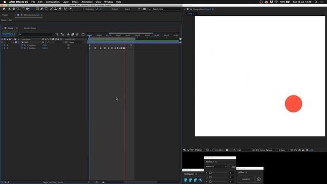The height and width of the screenshot is (184, 327).
Task: Open the ball layer Parent None dropdown
Action: 76,42
